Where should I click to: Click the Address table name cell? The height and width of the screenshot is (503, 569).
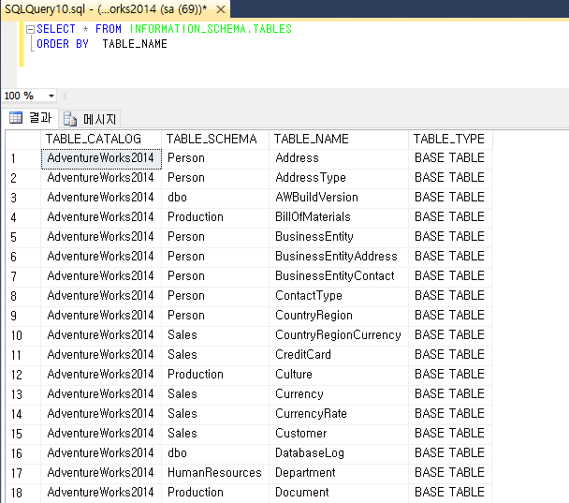[x=339, y=158]
